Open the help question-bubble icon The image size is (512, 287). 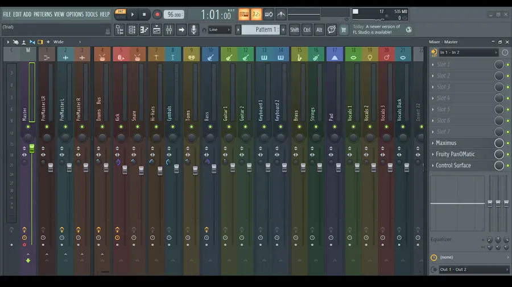[x=332, y=30]
